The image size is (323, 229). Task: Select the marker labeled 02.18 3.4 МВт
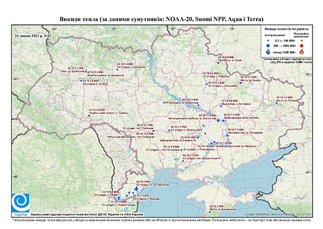[x=117, y=70]
